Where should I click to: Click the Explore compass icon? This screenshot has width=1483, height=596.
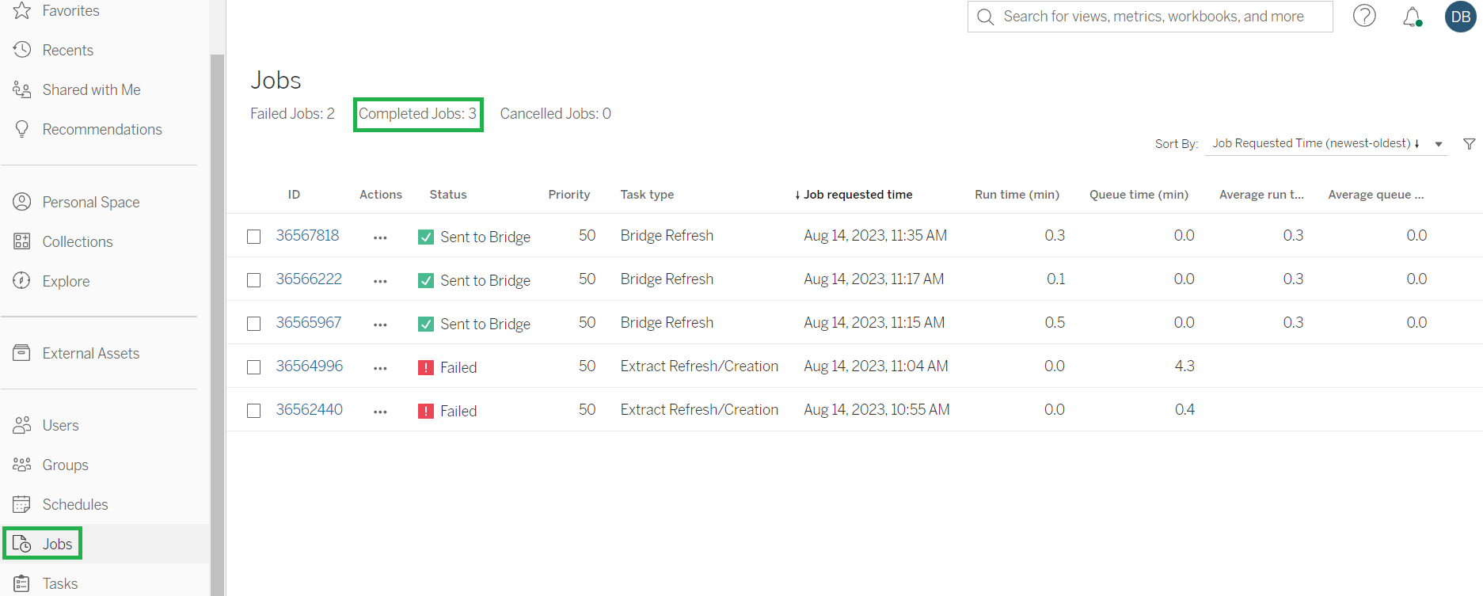(22, 281)
